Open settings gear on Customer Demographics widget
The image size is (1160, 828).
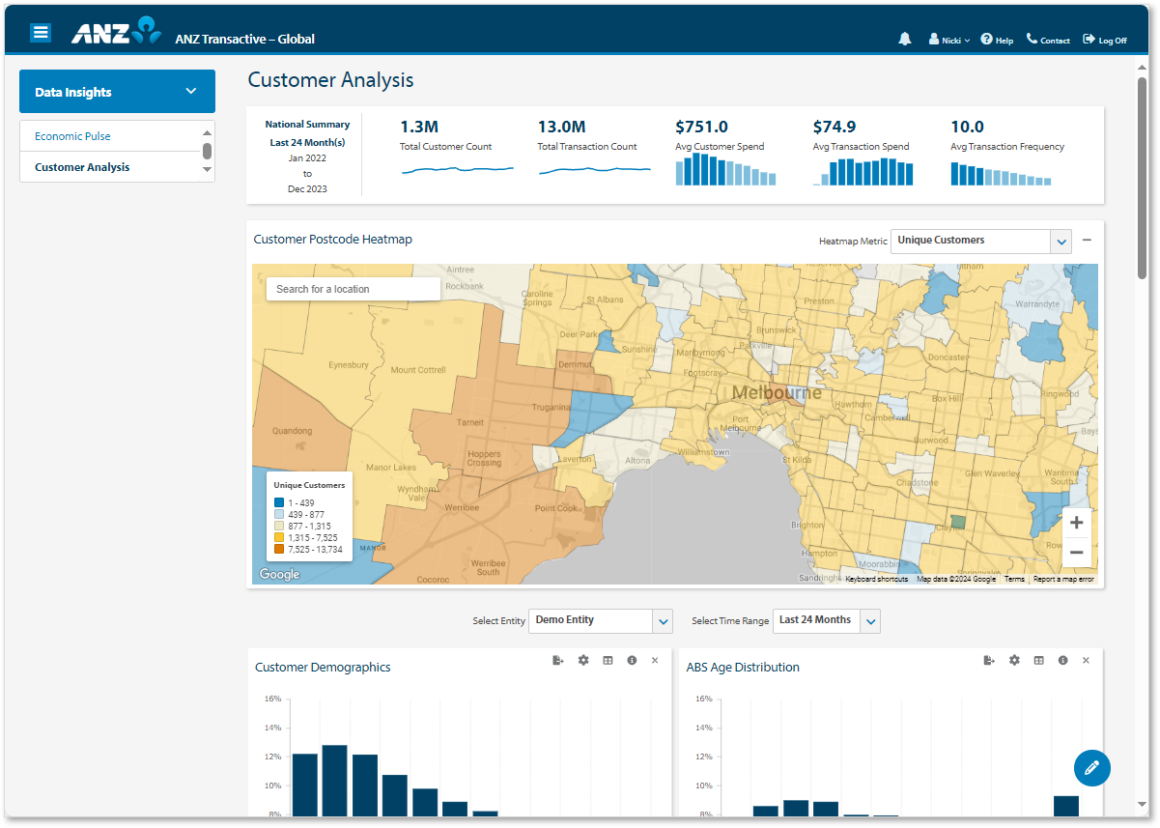pyautogui.click(x=582, y=660)
